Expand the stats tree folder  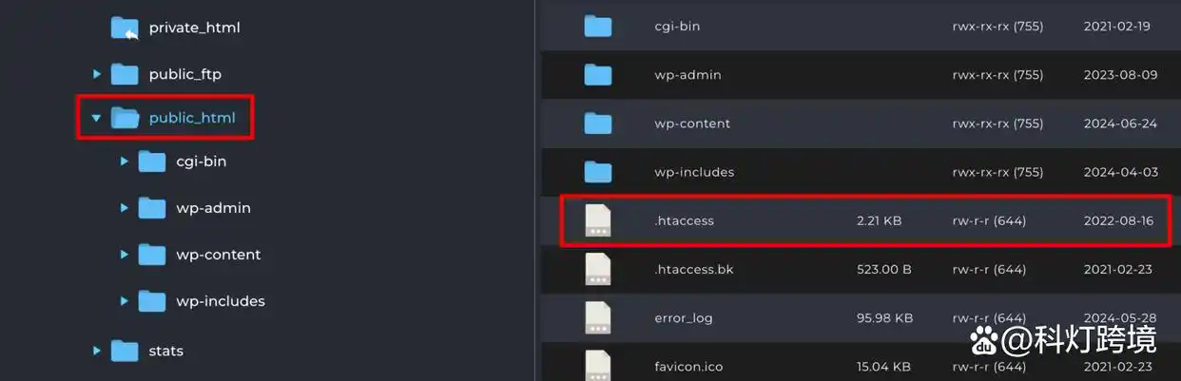96,351
